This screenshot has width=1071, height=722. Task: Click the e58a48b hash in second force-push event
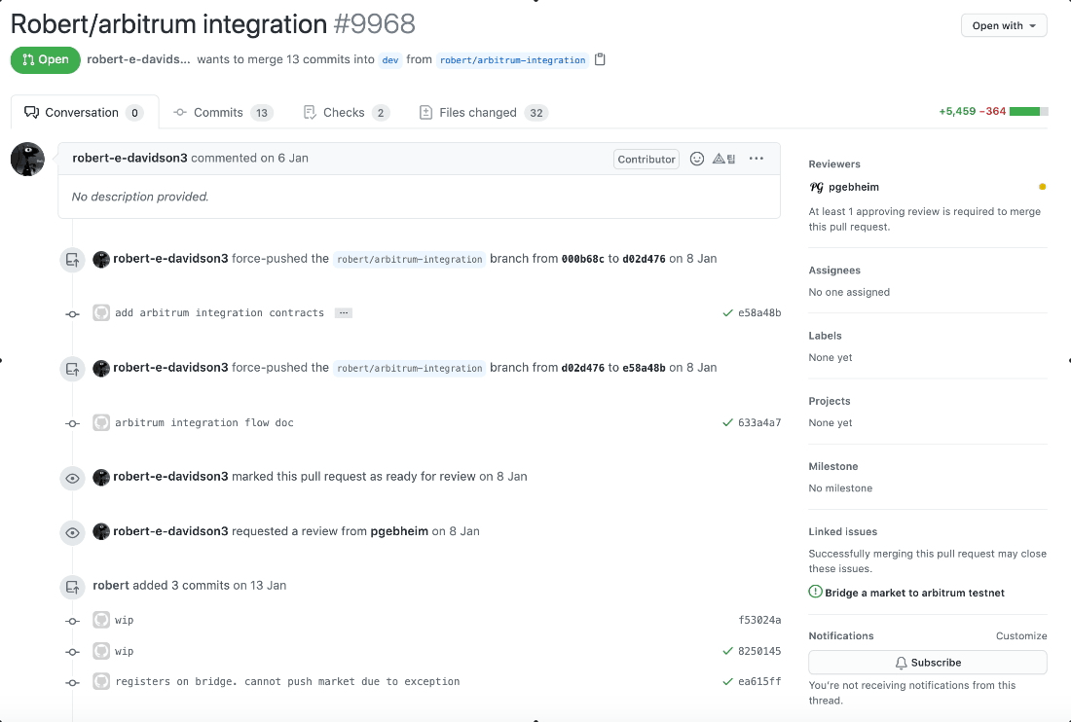click(x=644, y=368)
